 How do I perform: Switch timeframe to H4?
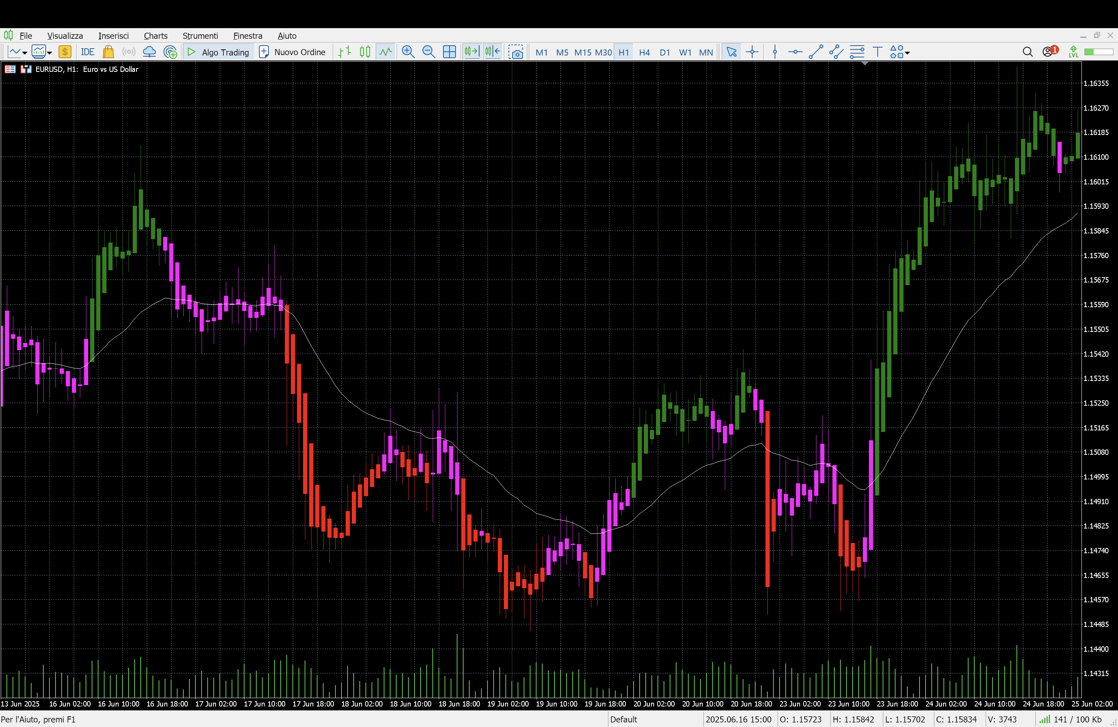[x=644, y=52]
